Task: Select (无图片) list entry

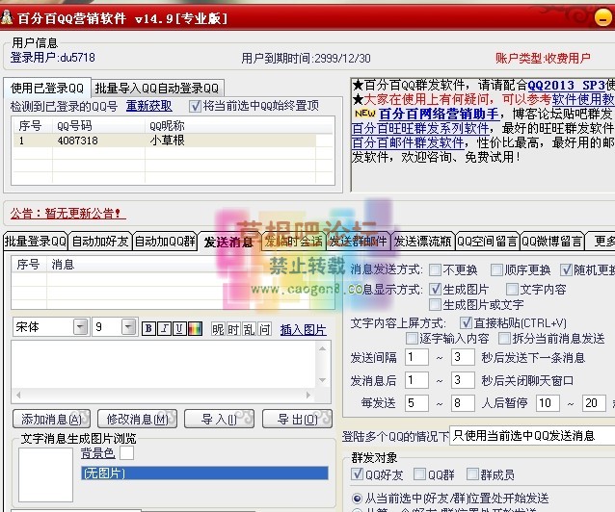Action: click(x=204, y=474)
